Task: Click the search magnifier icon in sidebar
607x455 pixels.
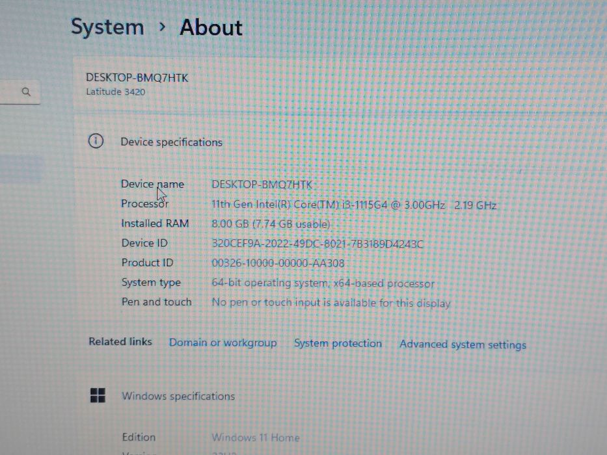Action: pos(26,92)
